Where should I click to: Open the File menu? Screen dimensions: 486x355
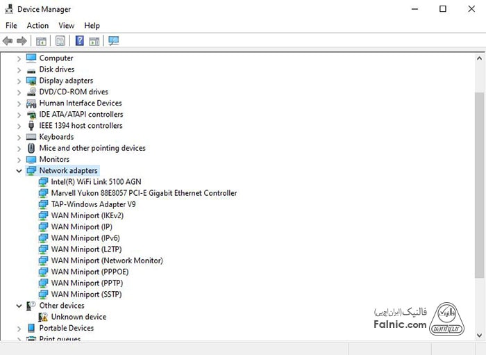pyautogui.click(x=11, y=26)
